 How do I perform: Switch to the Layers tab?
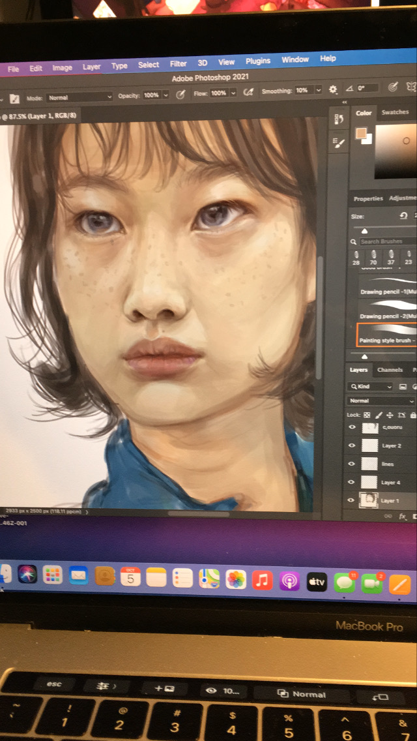(358, 370)
